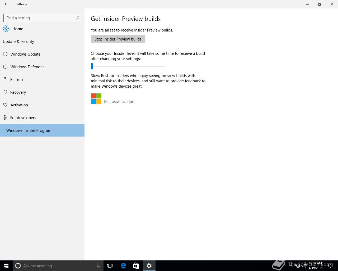Open the Store app from the taskbar

pos(136,266)
